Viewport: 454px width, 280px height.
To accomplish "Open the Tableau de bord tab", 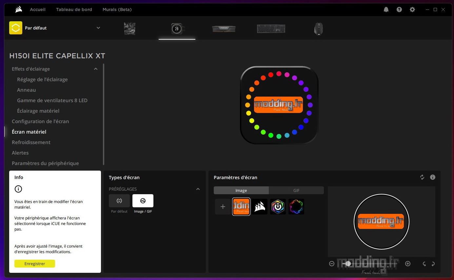I will (74, 9).
